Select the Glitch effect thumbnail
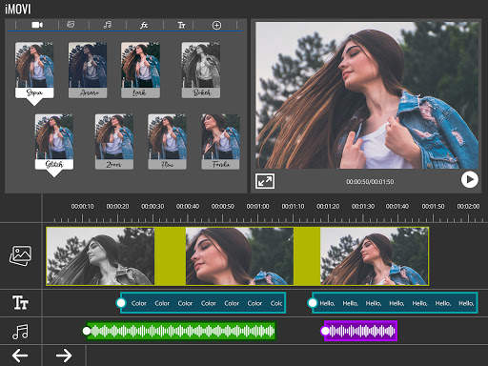488x366 pixels. pyautogui.click(x=54, y=142)
